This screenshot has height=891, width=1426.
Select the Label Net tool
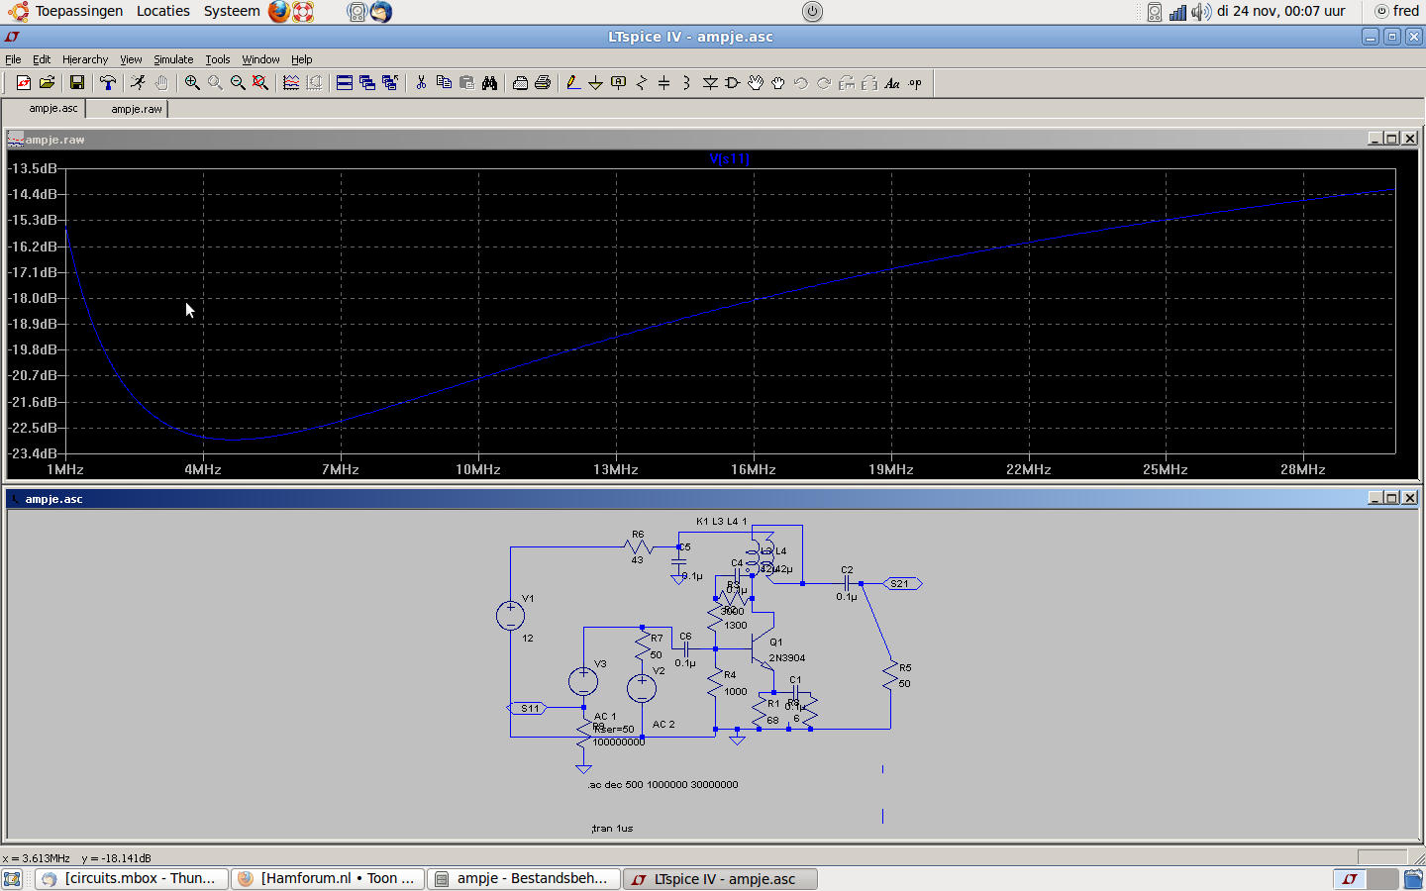619,83
